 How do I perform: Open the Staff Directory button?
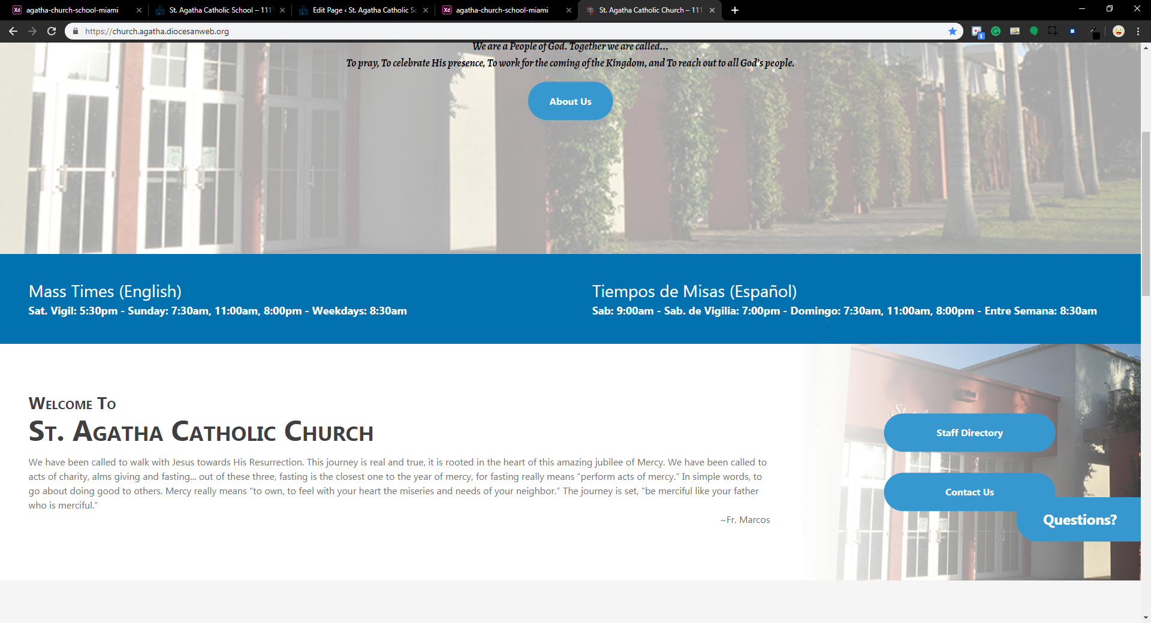[x=969, y=433]
